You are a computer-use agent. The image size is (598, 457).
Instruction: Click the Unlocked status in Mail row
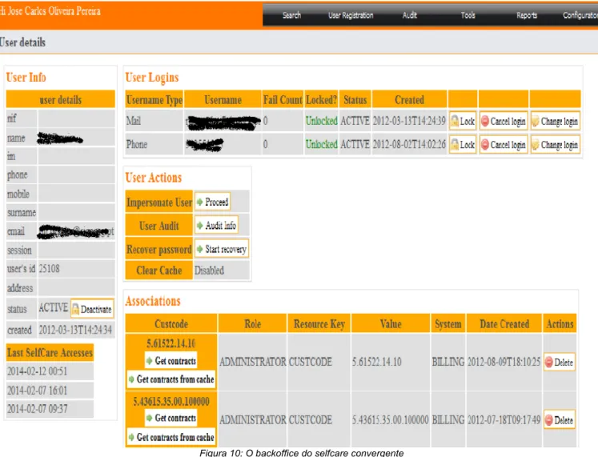coord(322,121)
